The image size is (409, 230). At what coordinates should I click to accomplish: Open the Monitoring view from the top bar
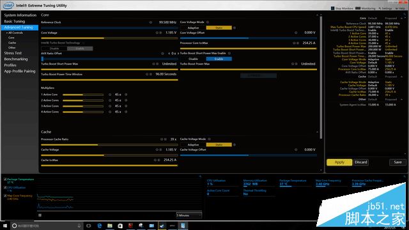point(366,8)
